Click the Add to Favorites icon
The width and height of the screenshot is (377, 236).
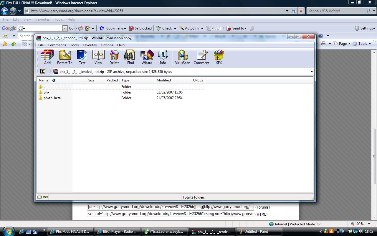[x=14, y=44]
